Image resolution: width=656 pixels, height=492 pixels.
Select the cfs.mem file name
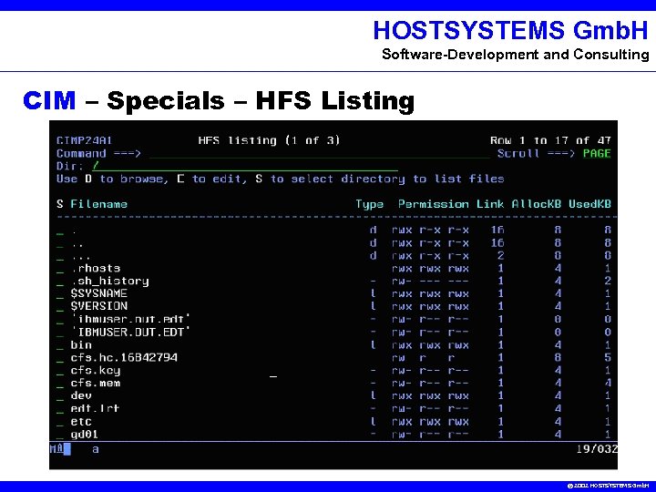pos(96,384)
